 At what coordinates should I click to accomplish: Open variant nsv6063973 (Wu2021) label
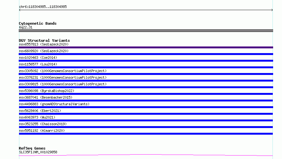click(x=37, y=117)
